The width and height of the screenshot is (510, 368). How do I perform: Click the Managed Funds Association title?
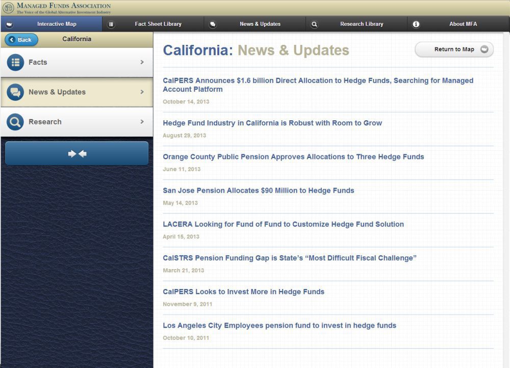[64, 6]
